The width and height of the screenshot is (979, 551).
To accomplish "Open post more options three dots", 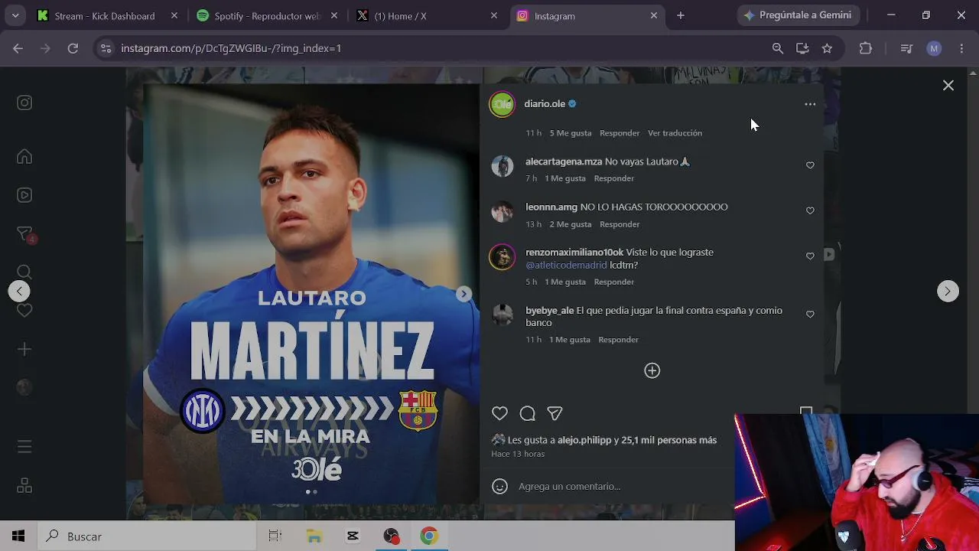I will (810, 104).
